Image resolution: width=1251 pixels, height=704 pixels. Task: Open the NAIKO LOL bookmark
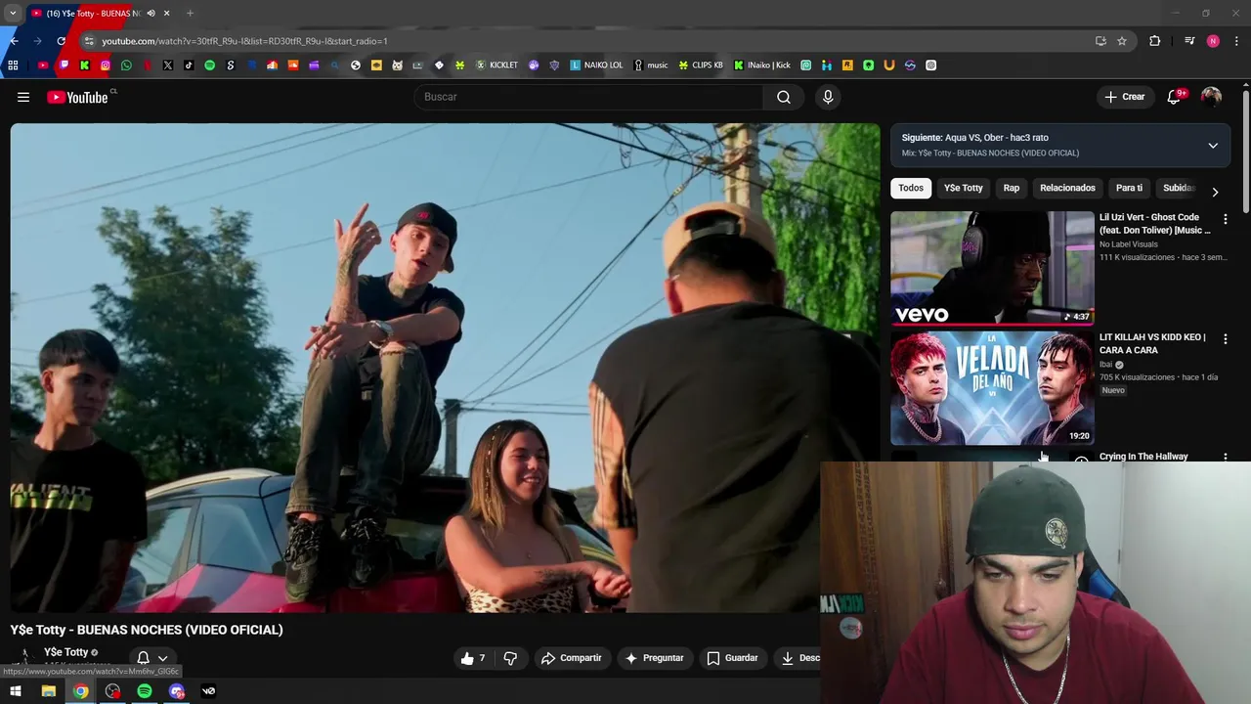(596, 66)
